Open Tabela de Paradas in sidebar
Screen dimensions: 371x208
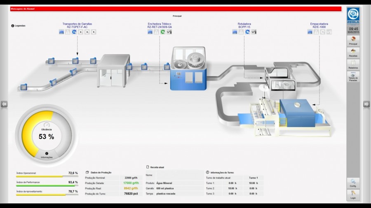pyautogui.click(x=353, y=76)
